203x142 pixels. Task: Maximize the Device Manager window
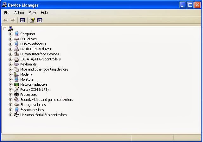(190, 5)
